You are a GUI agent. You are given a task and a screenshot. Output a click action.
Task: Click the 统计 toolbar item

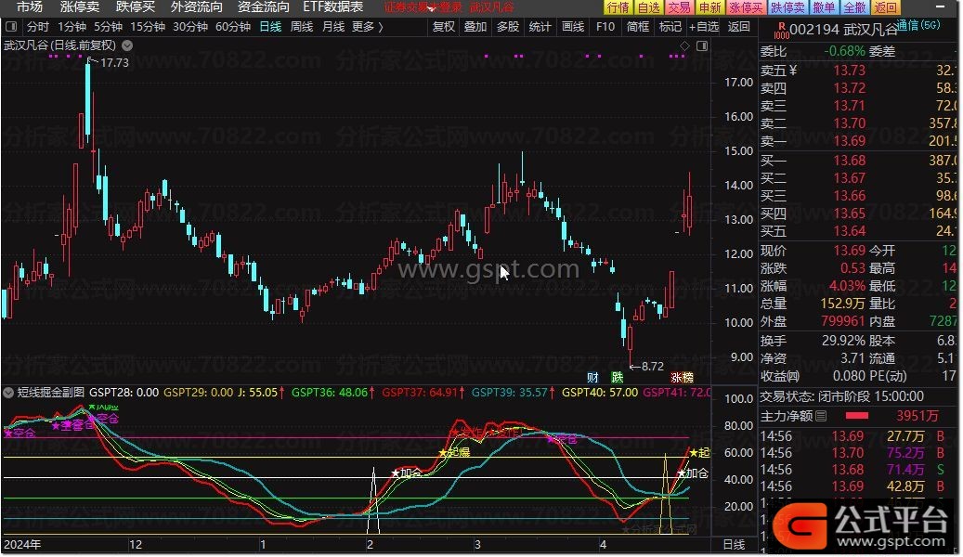pos(540,27)
